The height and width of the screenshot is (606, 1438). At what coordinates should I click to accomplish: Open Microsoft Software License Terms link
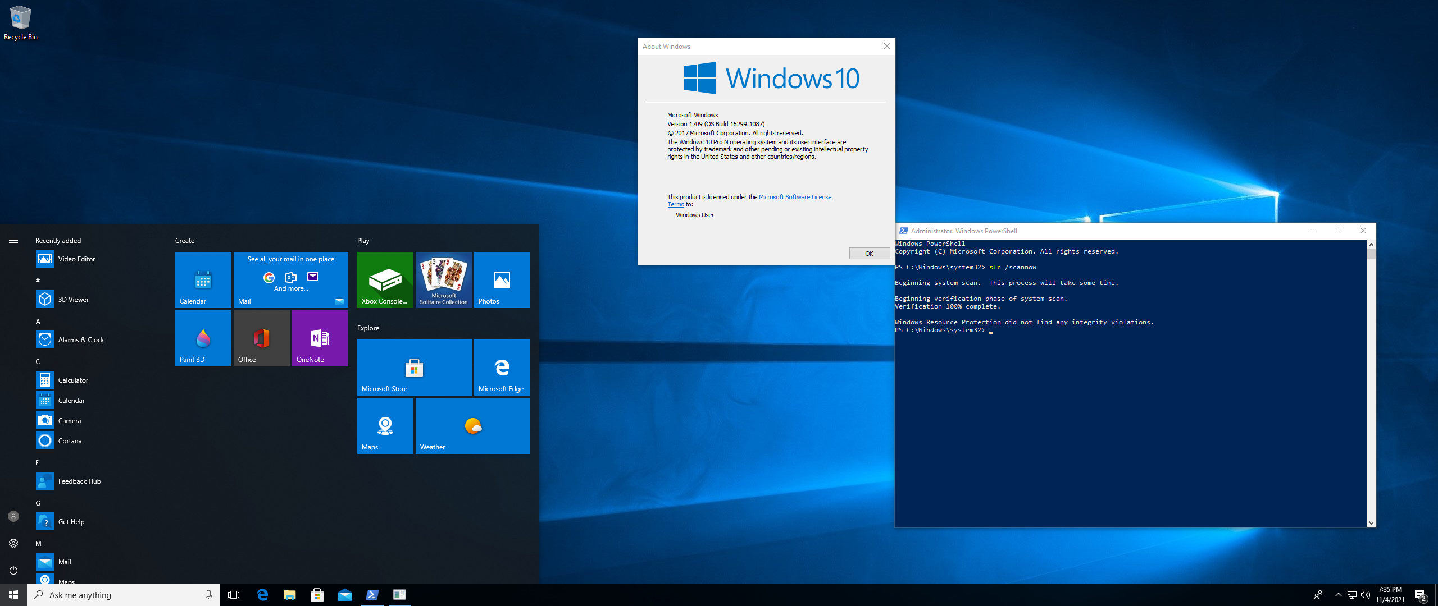(795, 198)
